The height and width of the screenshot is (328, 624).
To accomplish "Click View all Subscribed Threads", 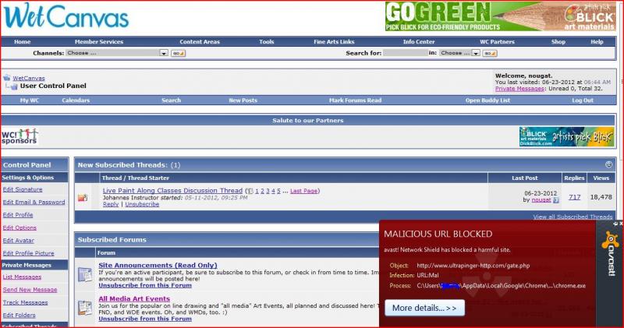I will (x=573, y=217).
